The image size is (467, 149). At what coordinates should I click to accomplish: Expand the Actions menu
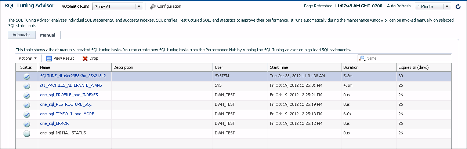pos(28,58)
